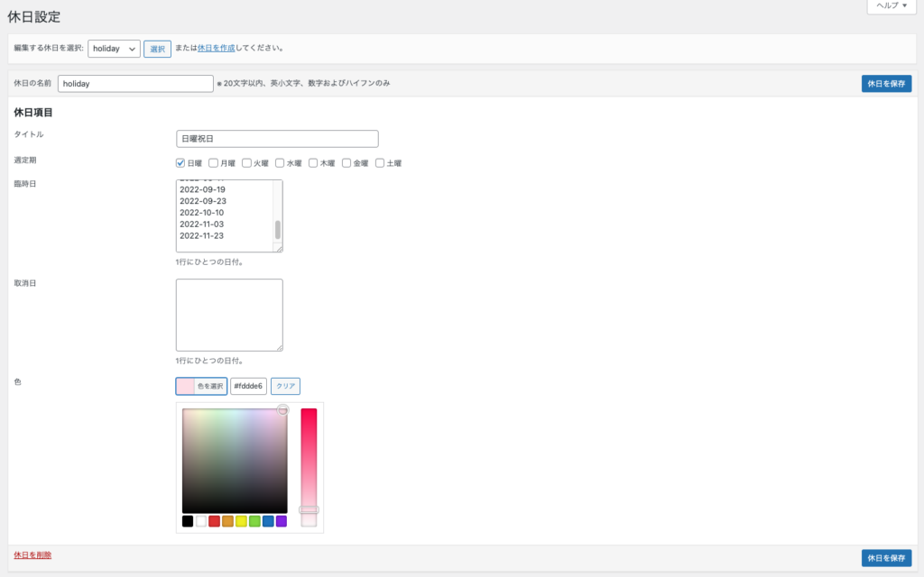This screenshot has height=577, width=924.
Task: Enable the 月曜 checkbox
Action: [214, 163]
